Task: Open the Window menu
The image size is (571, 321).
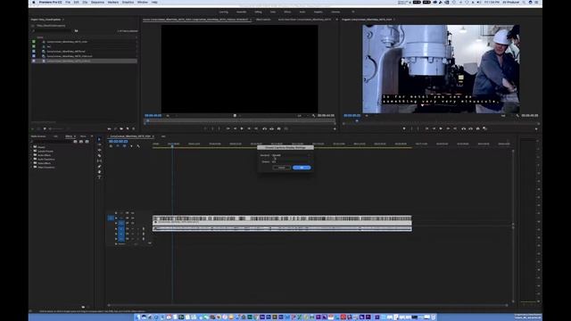Action: [143, 2]
